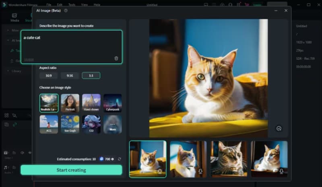The width and height of the screenshot is (322, 187).
Task: Choose the Realistic Landscape image style
Action: click(49, 103)
